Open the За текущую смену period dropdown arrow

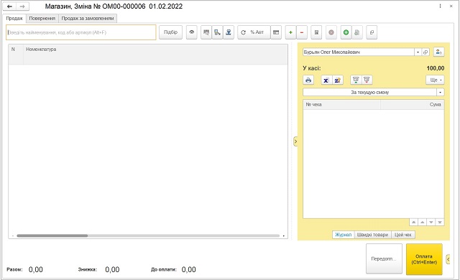pyautogui.click(x=441, y=93)
